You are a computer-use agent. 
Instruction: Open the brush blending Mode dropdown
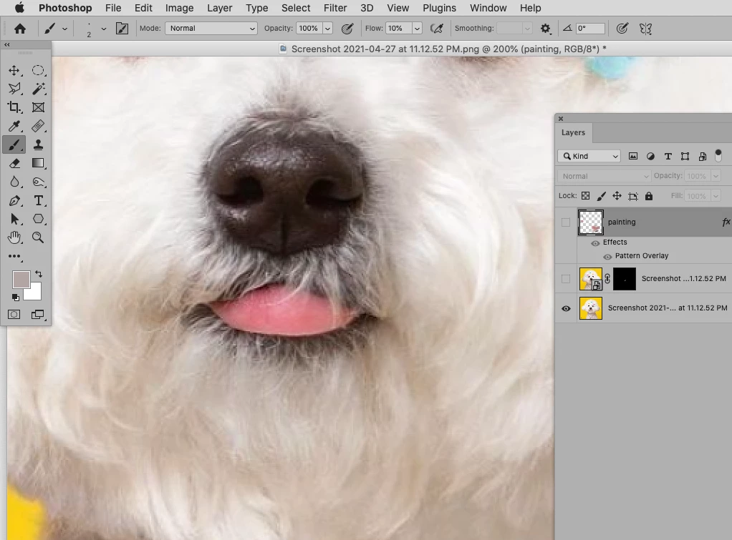point(211,29)
